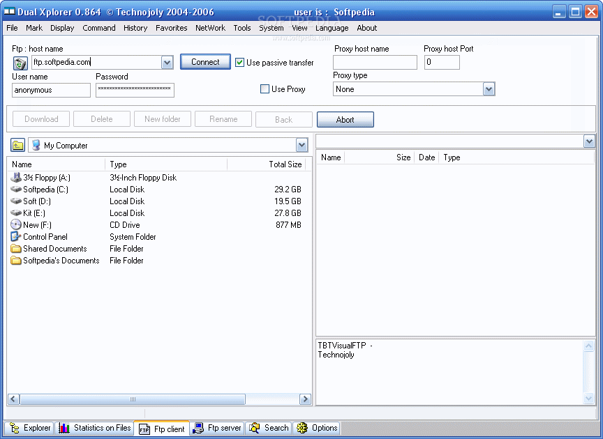Select the New (F:) CD drive icon
Screen dimensions: 603x439
[x=16, y=224]
